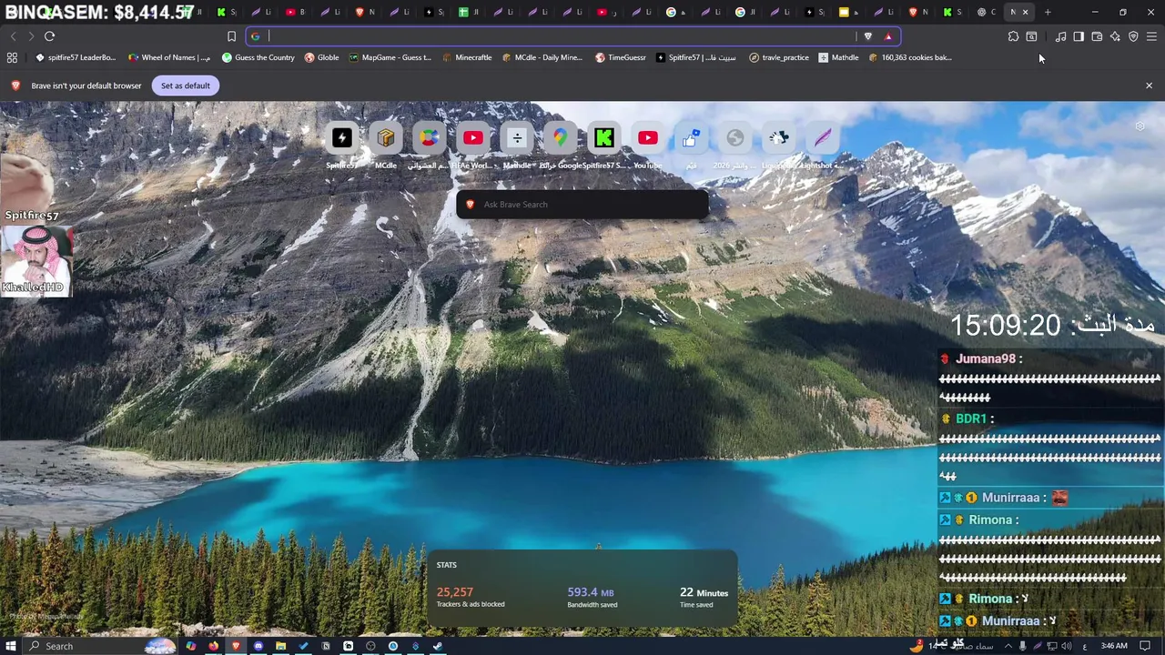
Task: Open the hamburger main menu
Action: pyautogui.click(x=1151, y=36)
